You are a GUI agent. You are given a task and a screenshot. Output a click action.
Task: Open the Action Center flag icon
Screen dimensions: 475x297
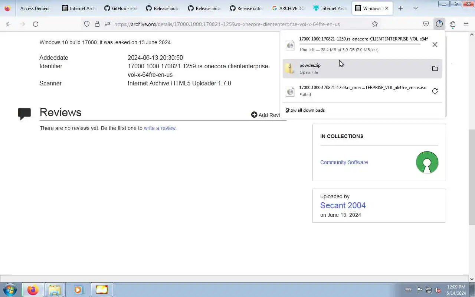[x=419, y=290]
